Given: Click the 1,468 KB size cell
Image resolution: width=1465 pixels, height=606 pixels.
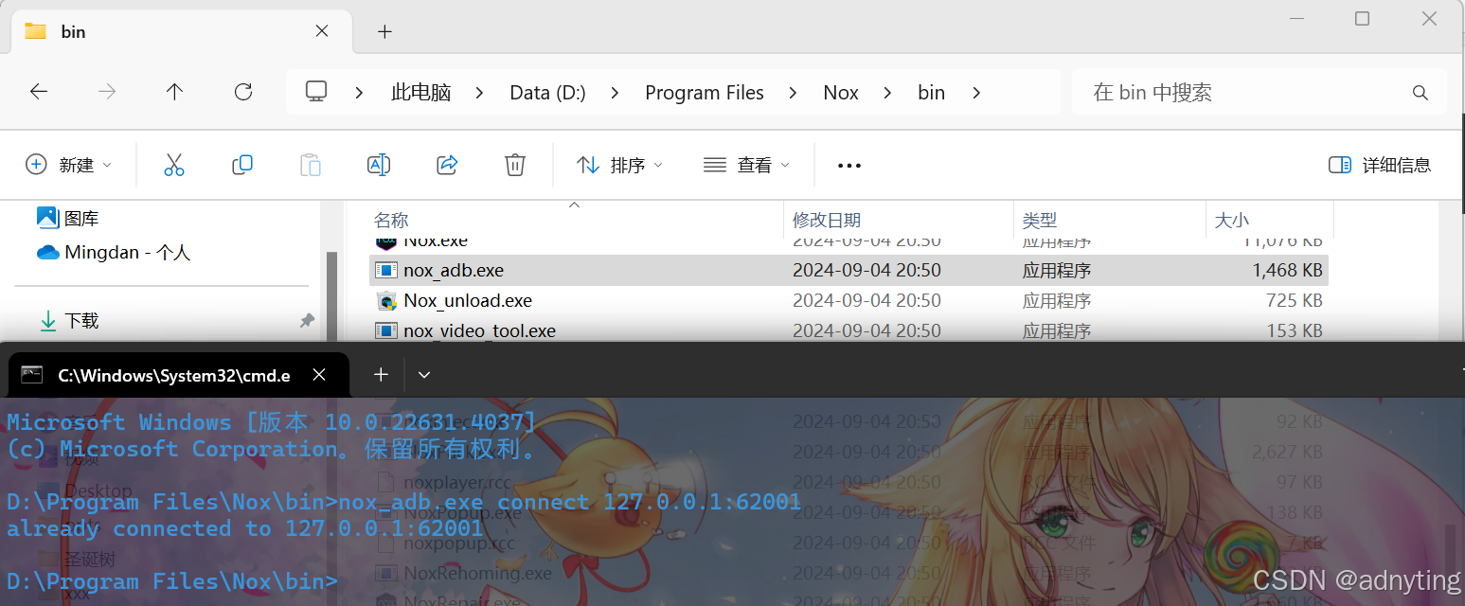Looking at the screenshot, I should (x=1287, y=271).
